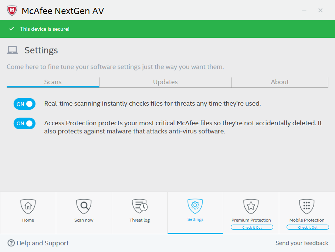Viewport: 335px width, 252px height.
Task: Click the green device is secure banner
Action: pos(167,29)
